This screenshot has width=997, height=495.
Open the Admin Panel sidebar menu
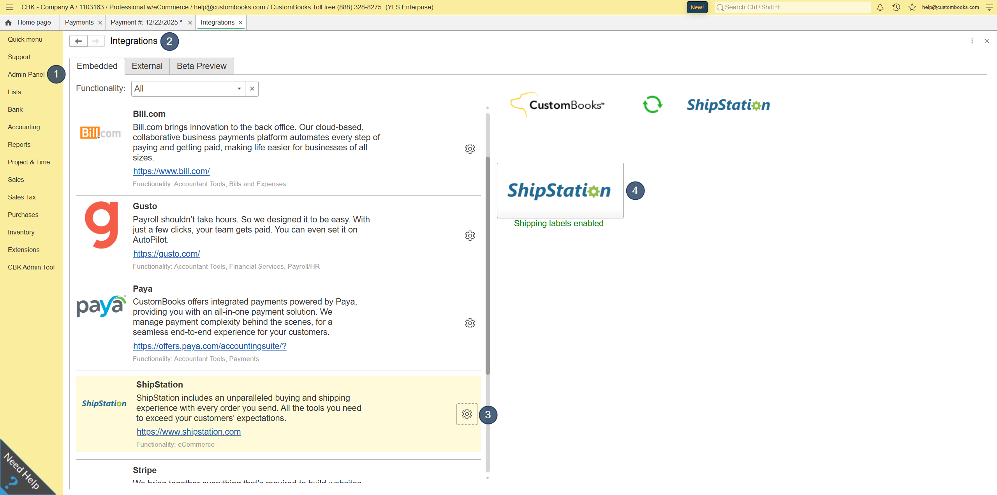(x=26, y=74)
